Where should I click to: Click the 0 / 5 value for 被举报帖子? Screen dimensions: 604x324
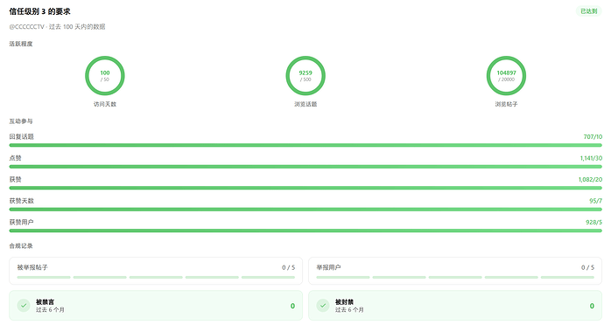pos(288,267)
